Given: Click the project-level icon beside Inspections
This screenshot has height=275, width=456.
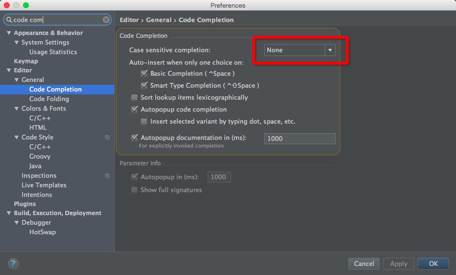Looking at the screenshot, I should click(107, 176).
